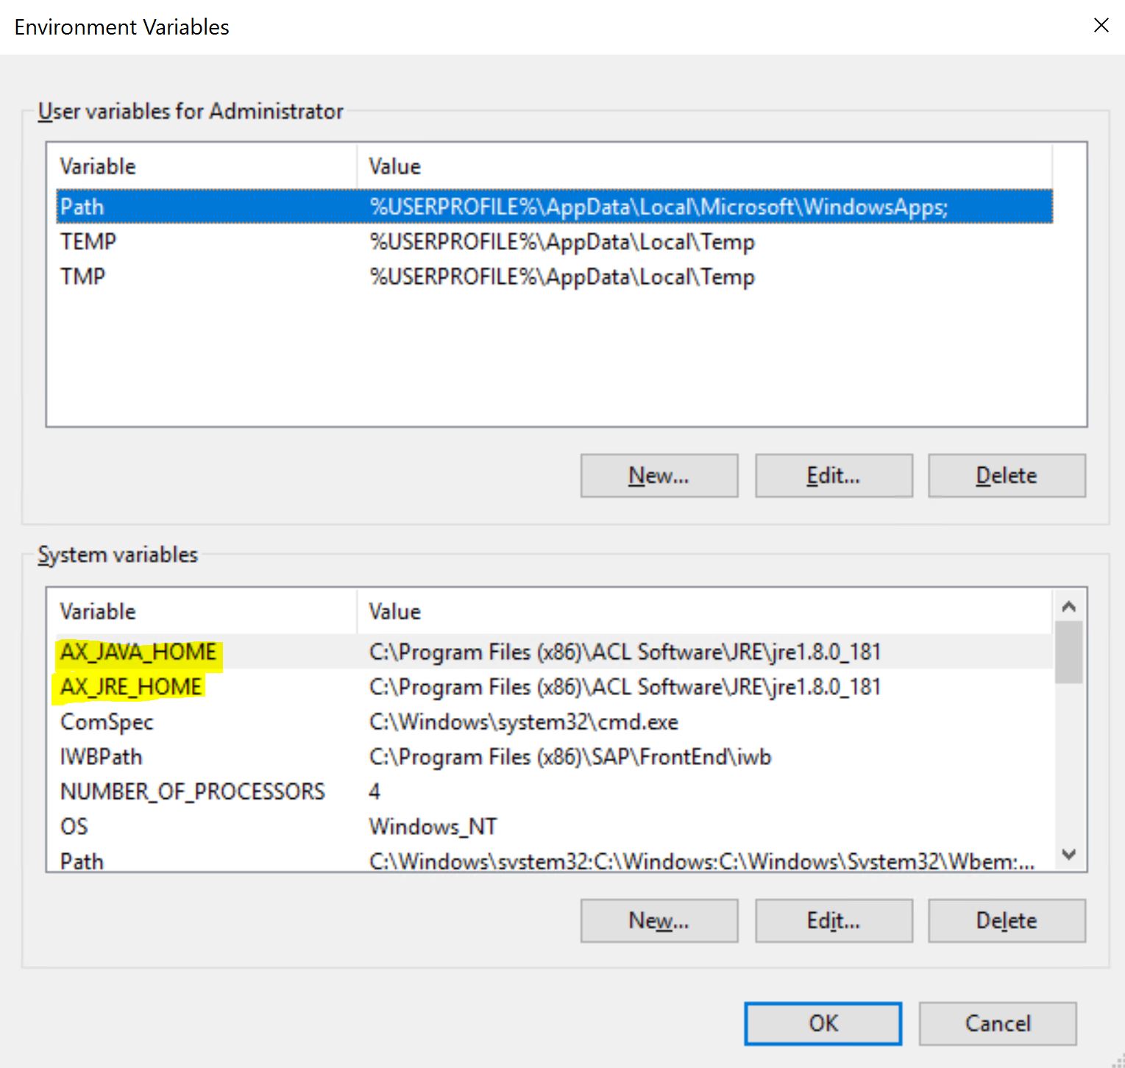Click the scrollbar down arrow
This screenshot has width=1125, height=1068.
click(1068, 855)
